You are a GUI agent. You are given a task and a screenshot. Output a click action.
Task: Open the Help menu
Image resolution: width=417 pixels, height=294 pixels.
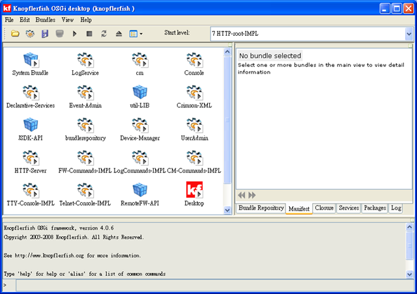point(86,20)
